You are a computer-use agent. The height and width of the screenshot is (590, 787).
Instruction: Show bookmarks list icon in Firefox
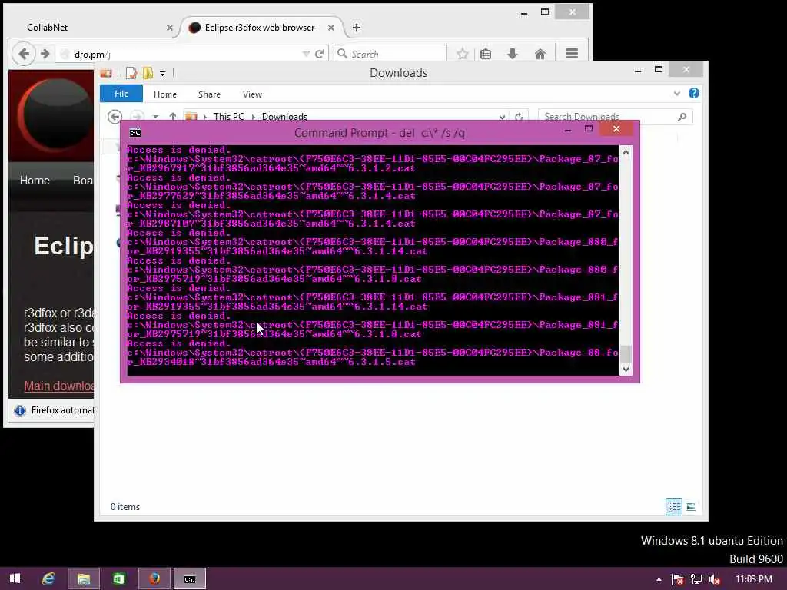pyautogui.click(x=486, y=54)
